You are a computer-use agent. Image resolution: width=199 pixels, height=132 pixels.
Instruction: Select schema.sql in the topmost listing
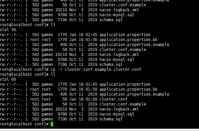click(111, 20)
